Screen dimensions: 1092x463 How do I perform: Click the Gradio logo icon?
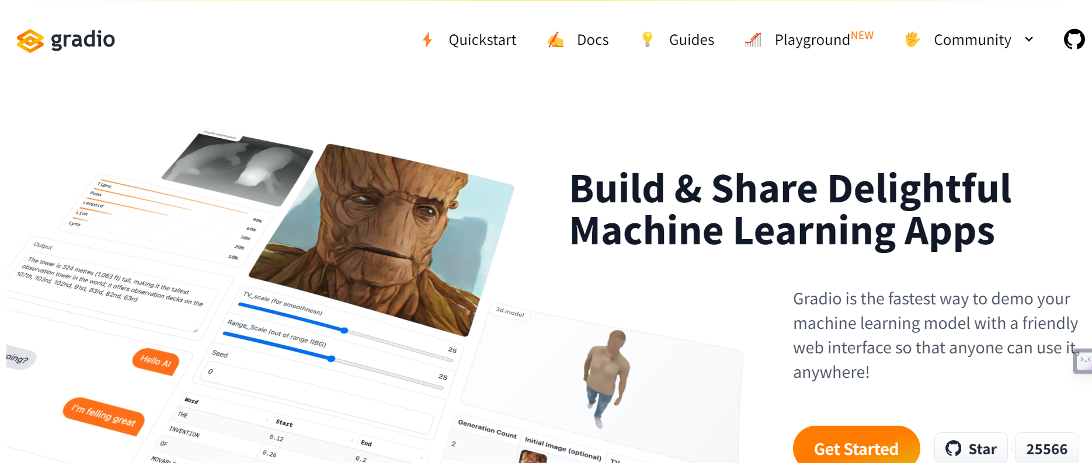[x=30, y=41]
